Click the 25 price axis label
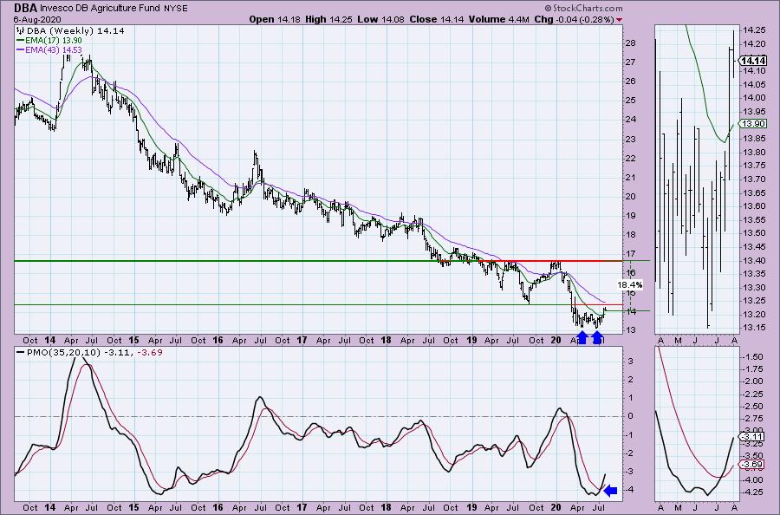 (631, 101)
